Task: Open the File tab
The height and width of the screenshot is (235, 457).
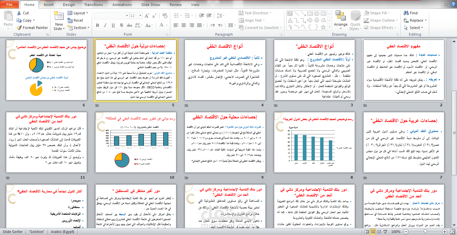Action: click(9, 5)
